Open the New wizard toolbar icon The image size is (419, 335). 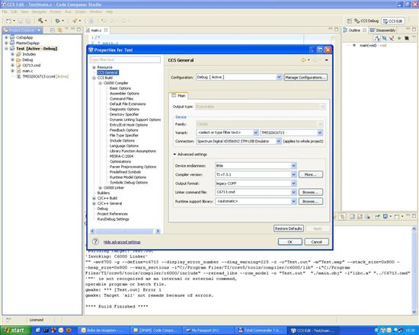pos(8,21)
